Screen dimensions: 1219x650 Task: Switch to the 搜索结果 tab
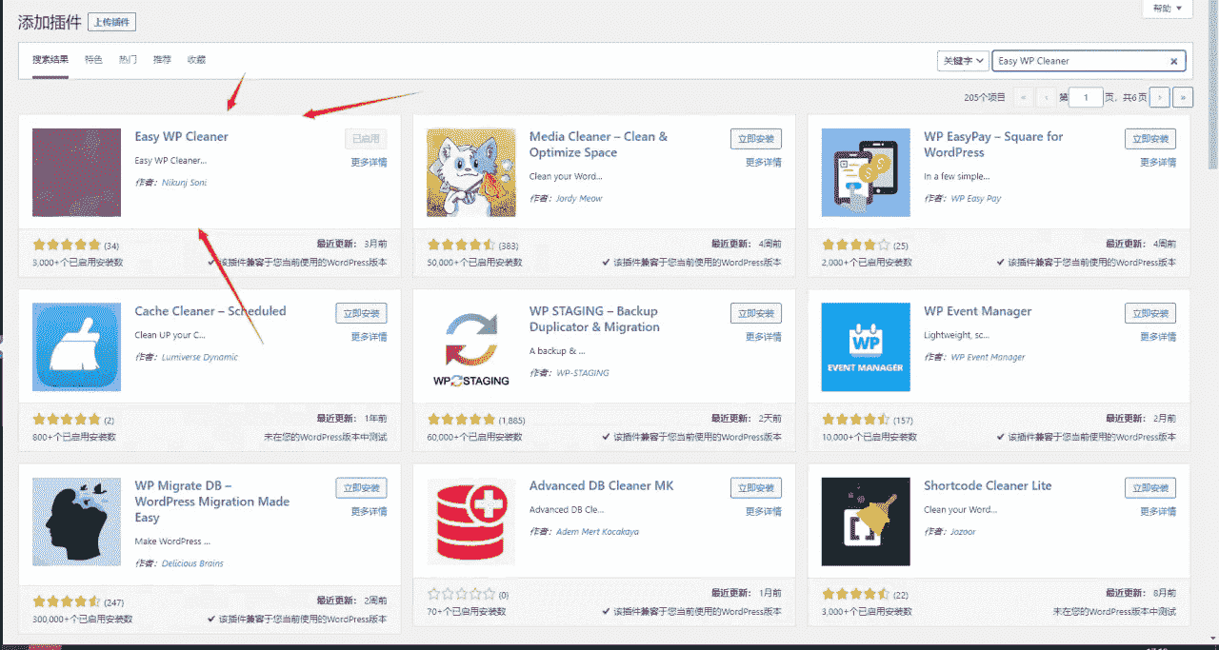(50, 60)
